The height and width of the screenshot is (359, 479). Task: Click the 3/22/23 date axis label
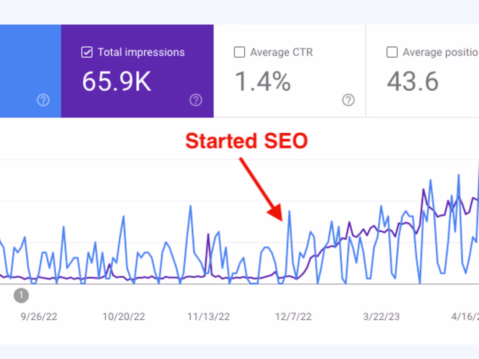click(381, 316)
